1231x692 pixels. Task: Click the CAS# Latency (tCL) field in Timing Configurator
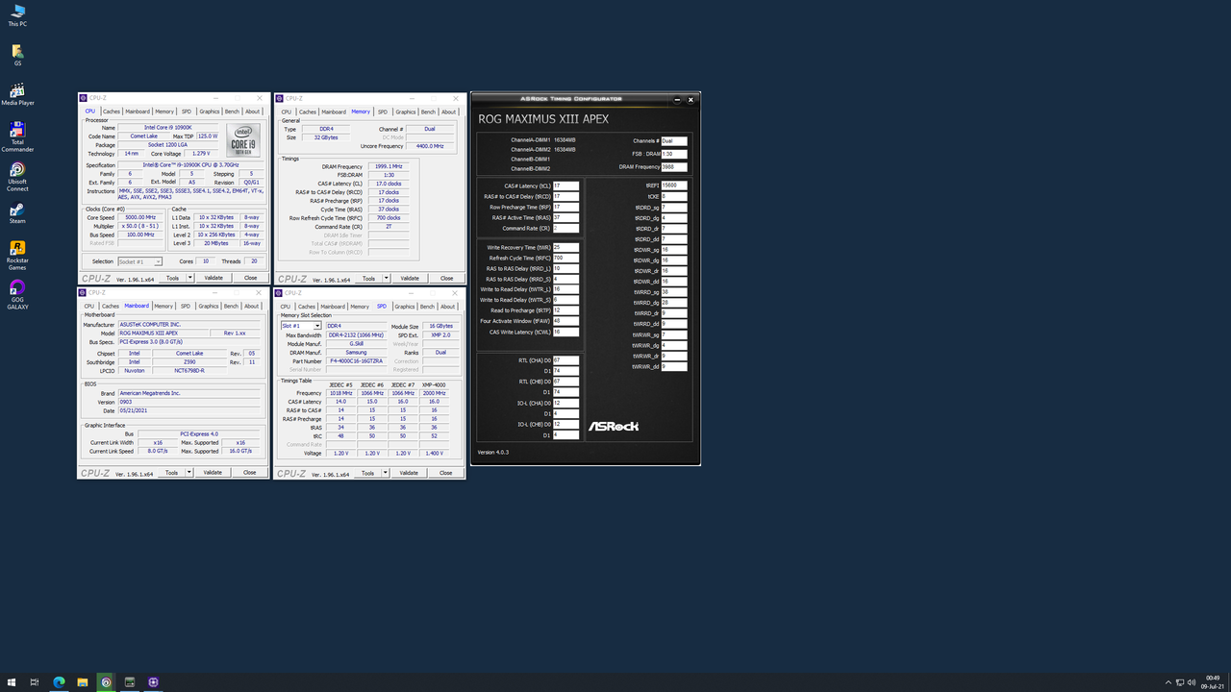565,185
